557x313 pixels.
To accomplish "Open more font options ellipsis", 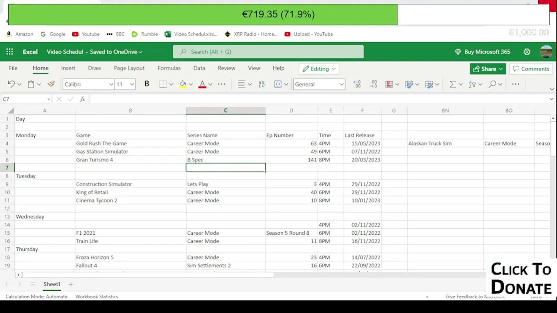I will [x=221, y=84].
